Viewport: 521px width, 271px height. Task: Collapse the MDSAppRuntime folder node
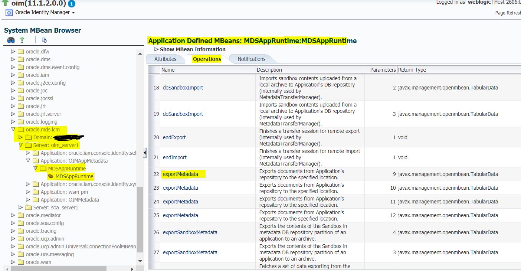36,169
